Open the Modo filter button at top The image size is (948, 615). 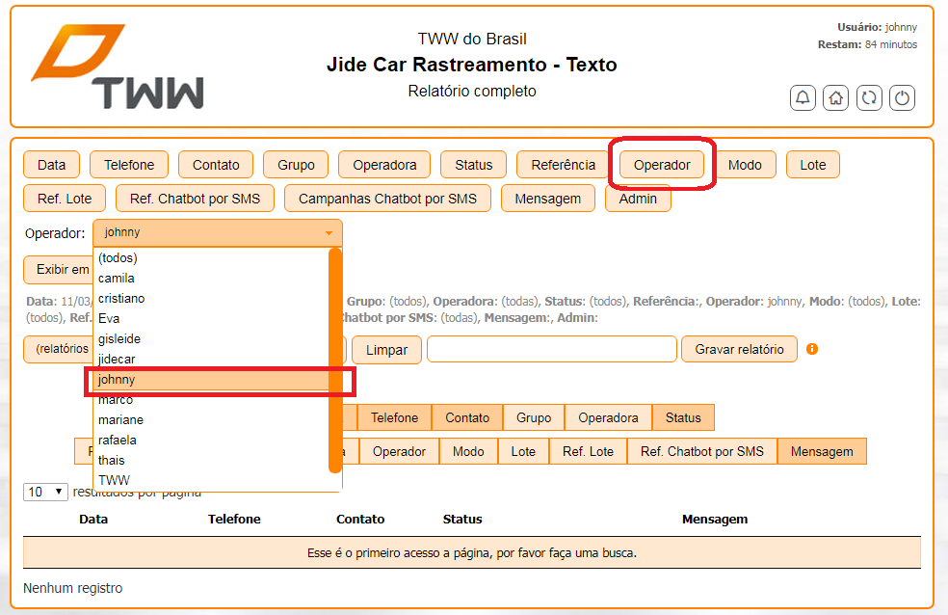pos(745,165)
